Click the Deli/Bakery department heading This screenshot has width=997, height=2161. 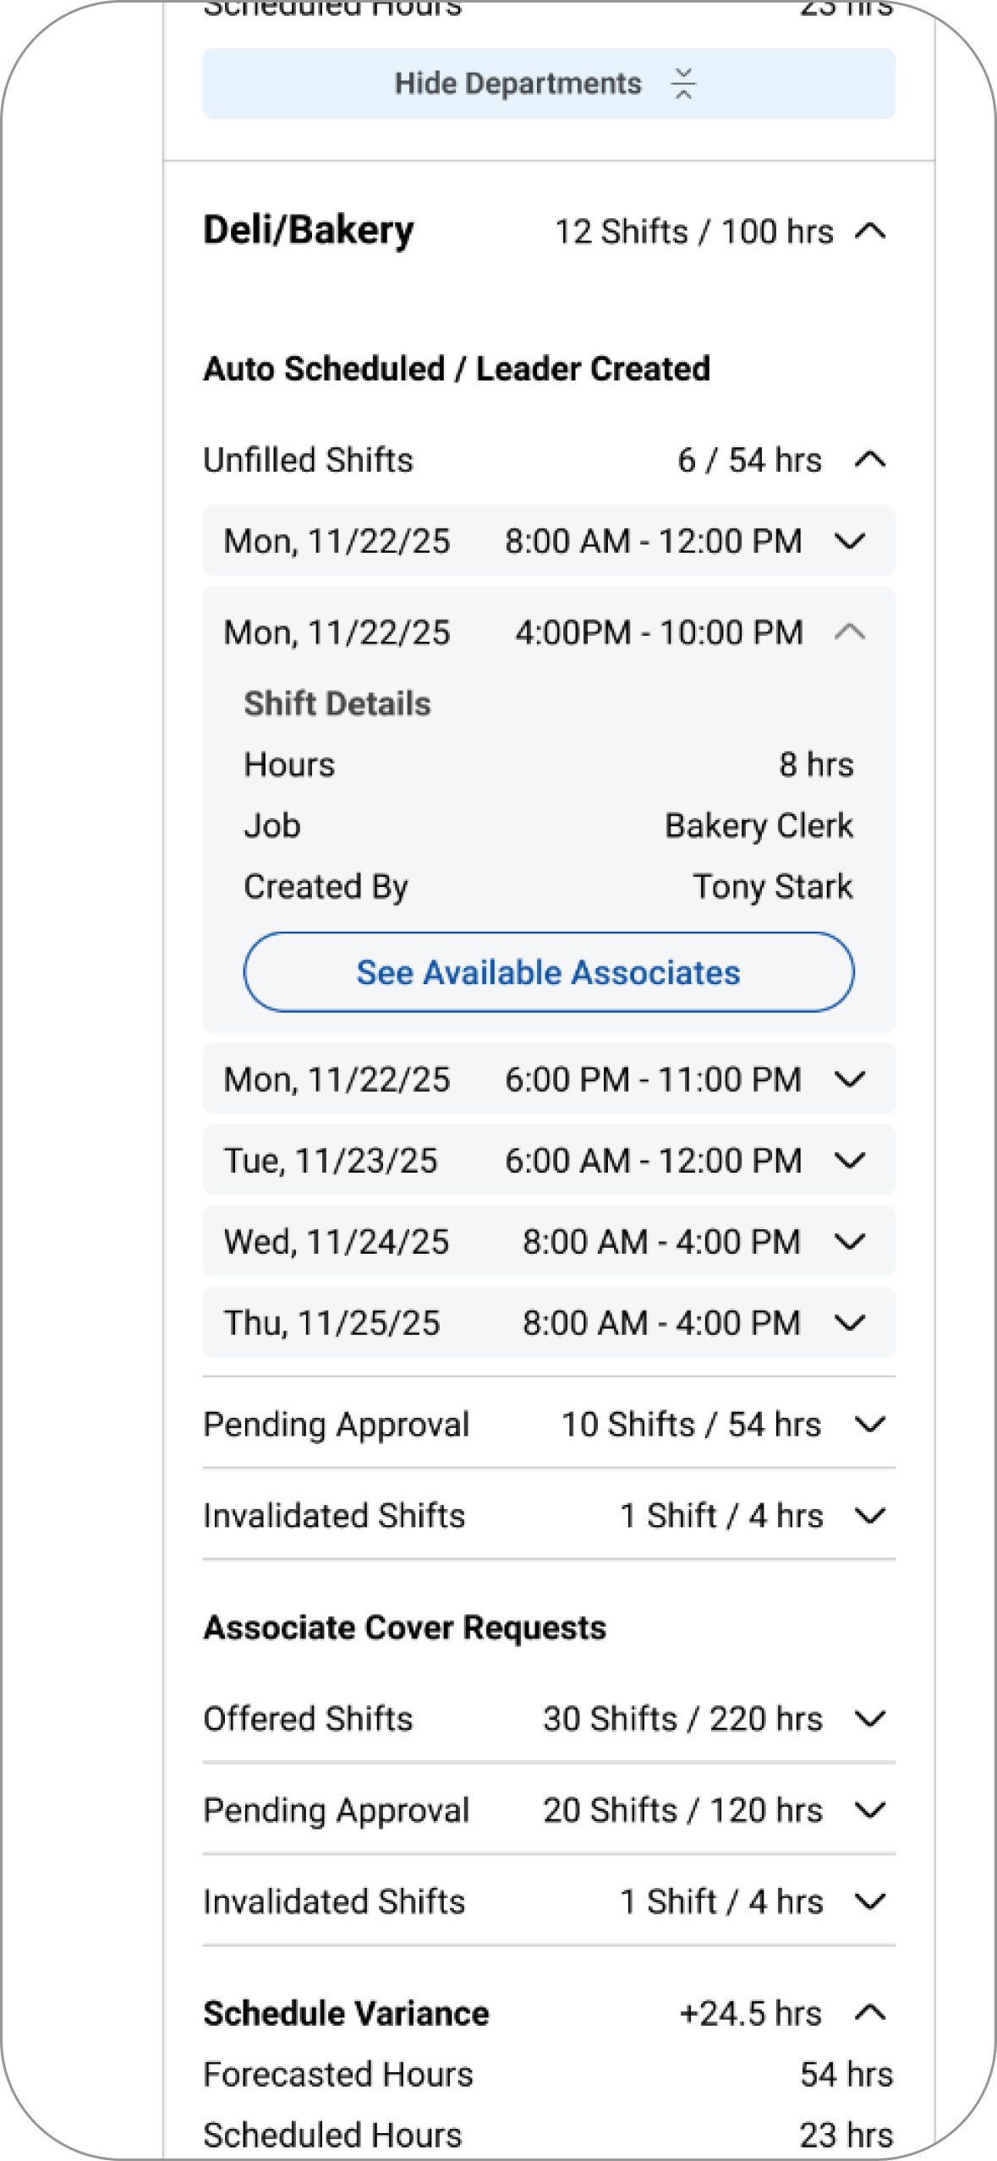pos(309,231)
